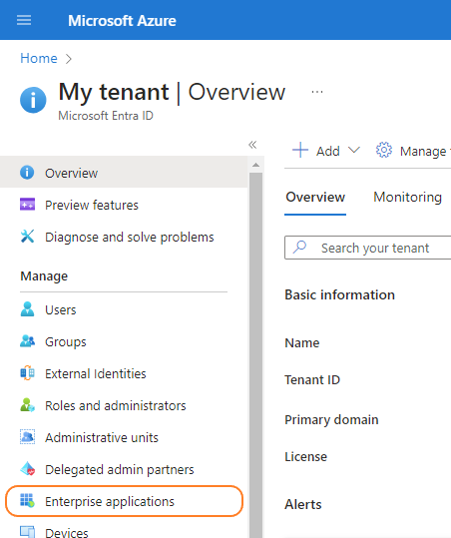Open the ellipsis more options menu

click(x=317, y=92)
